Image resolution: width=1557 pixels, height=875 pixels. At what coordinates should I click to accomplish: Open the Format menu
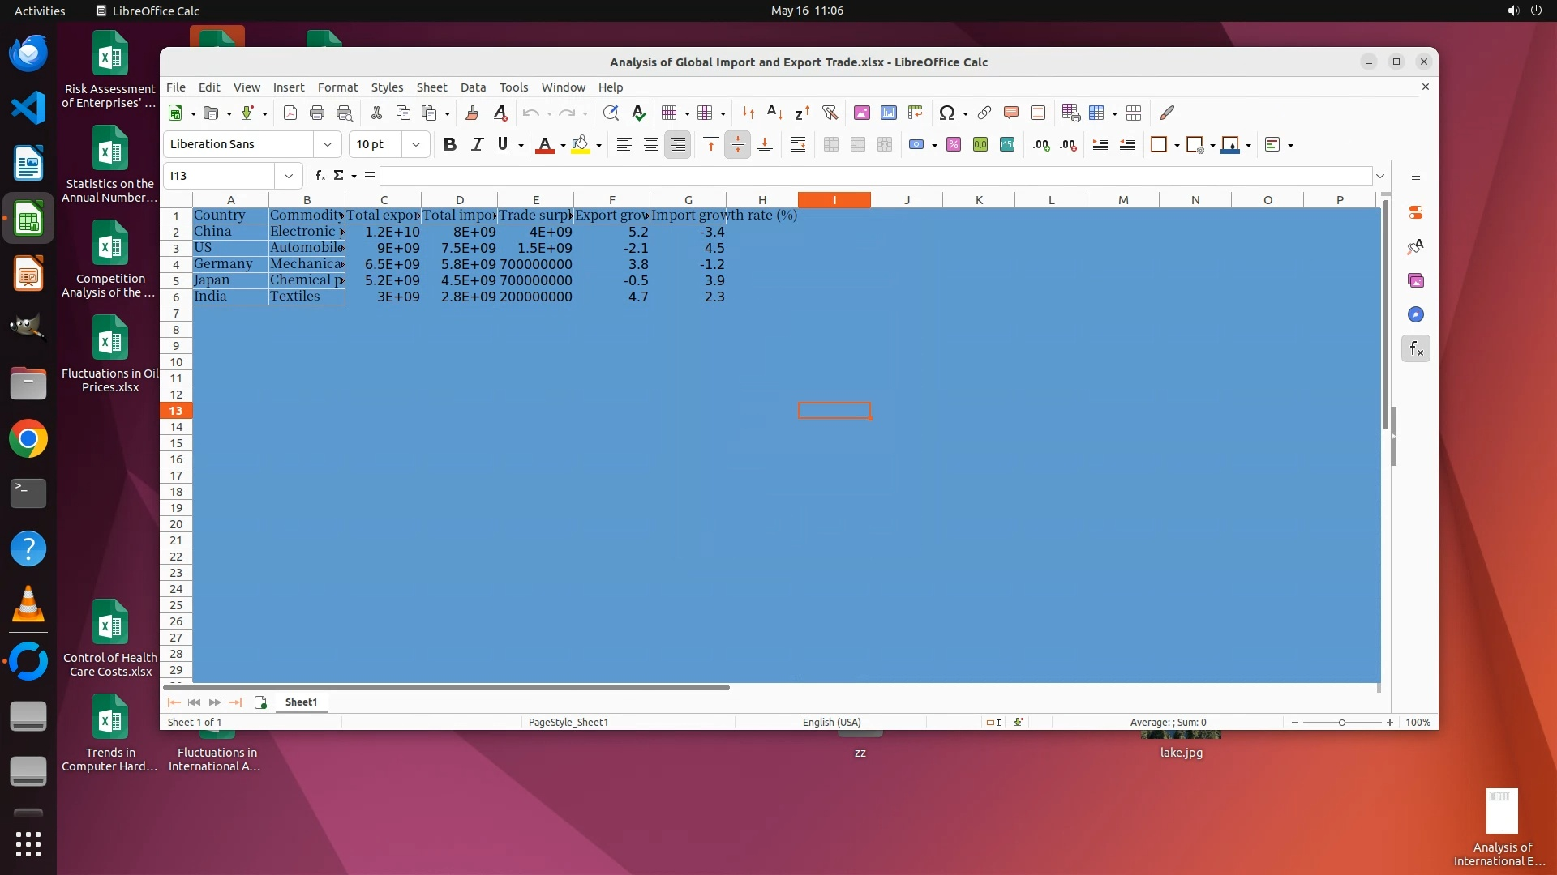(337, 87)
